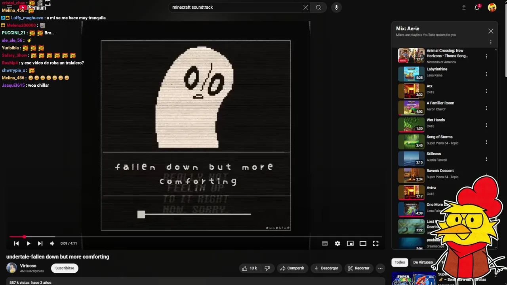Open options for A Familiar Room
This screenshot has height=285, width=507.
486,108
